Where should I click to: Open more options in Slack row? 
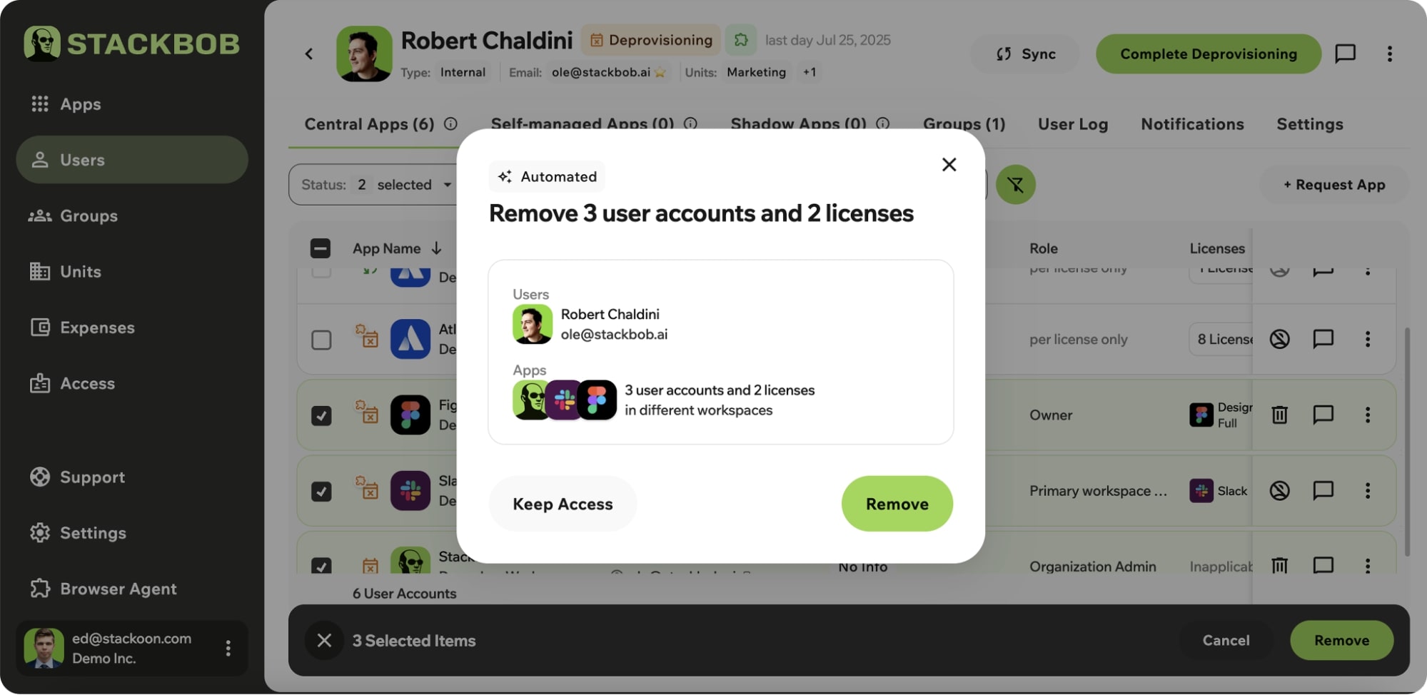coord(1368,490)
